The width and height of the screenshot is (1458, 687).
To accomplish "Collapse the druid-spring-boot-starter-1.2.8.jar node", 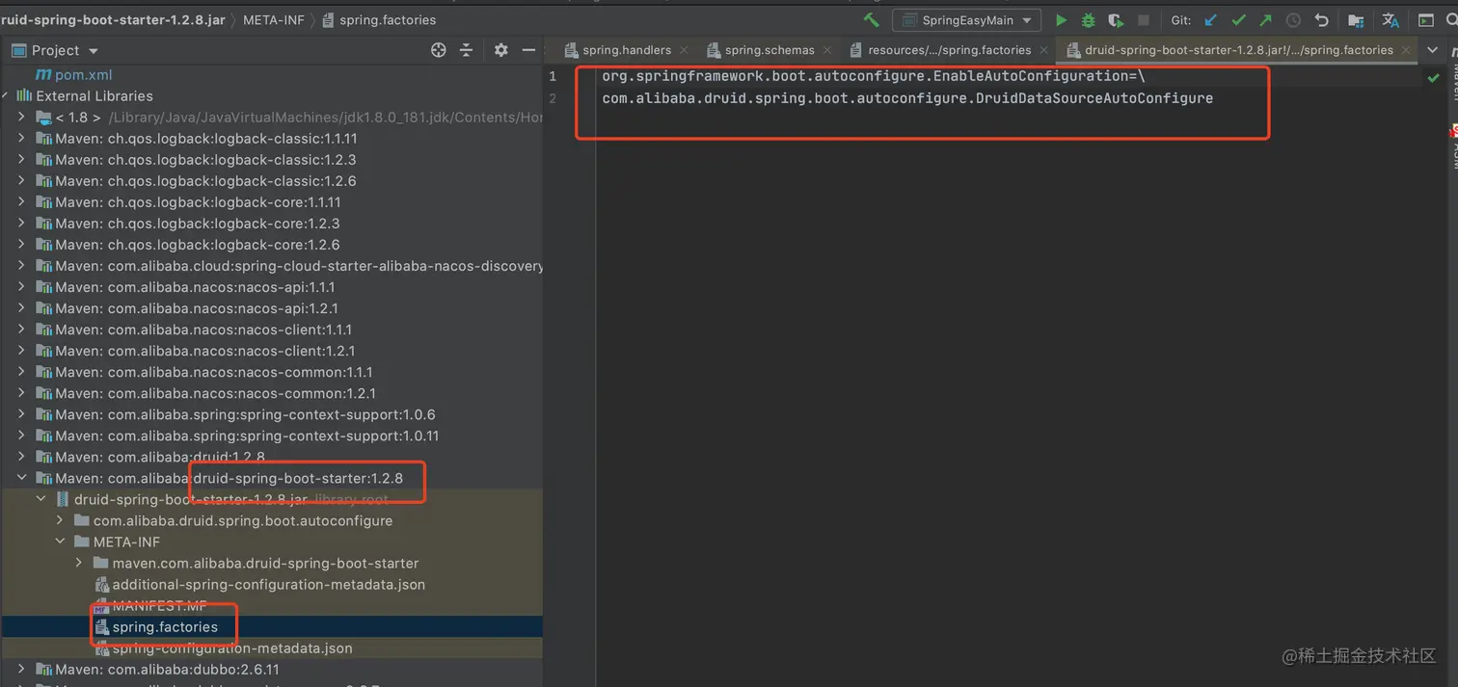I will pos(40,499).
